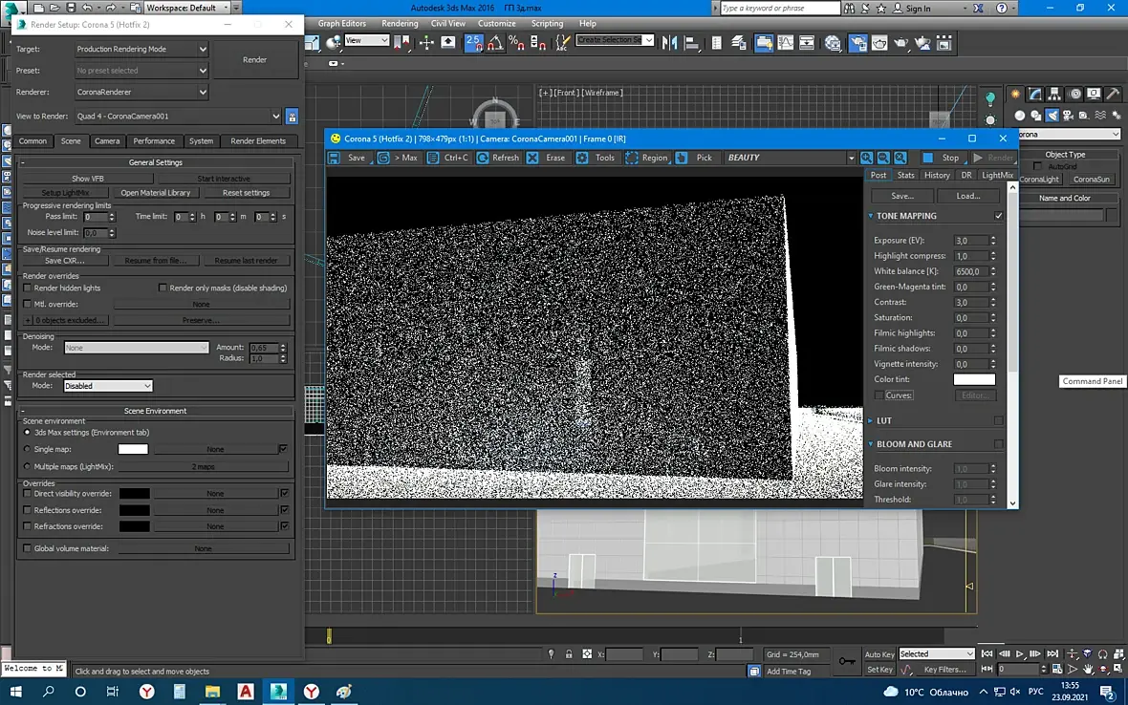Select the Single map radio button

click(x=27, y=449)
